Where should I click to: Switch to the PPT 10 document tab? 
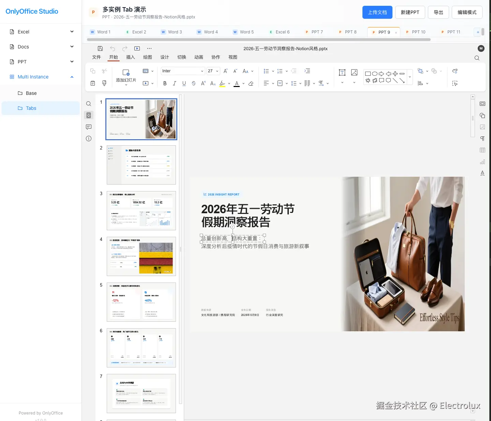click(416, 32)
